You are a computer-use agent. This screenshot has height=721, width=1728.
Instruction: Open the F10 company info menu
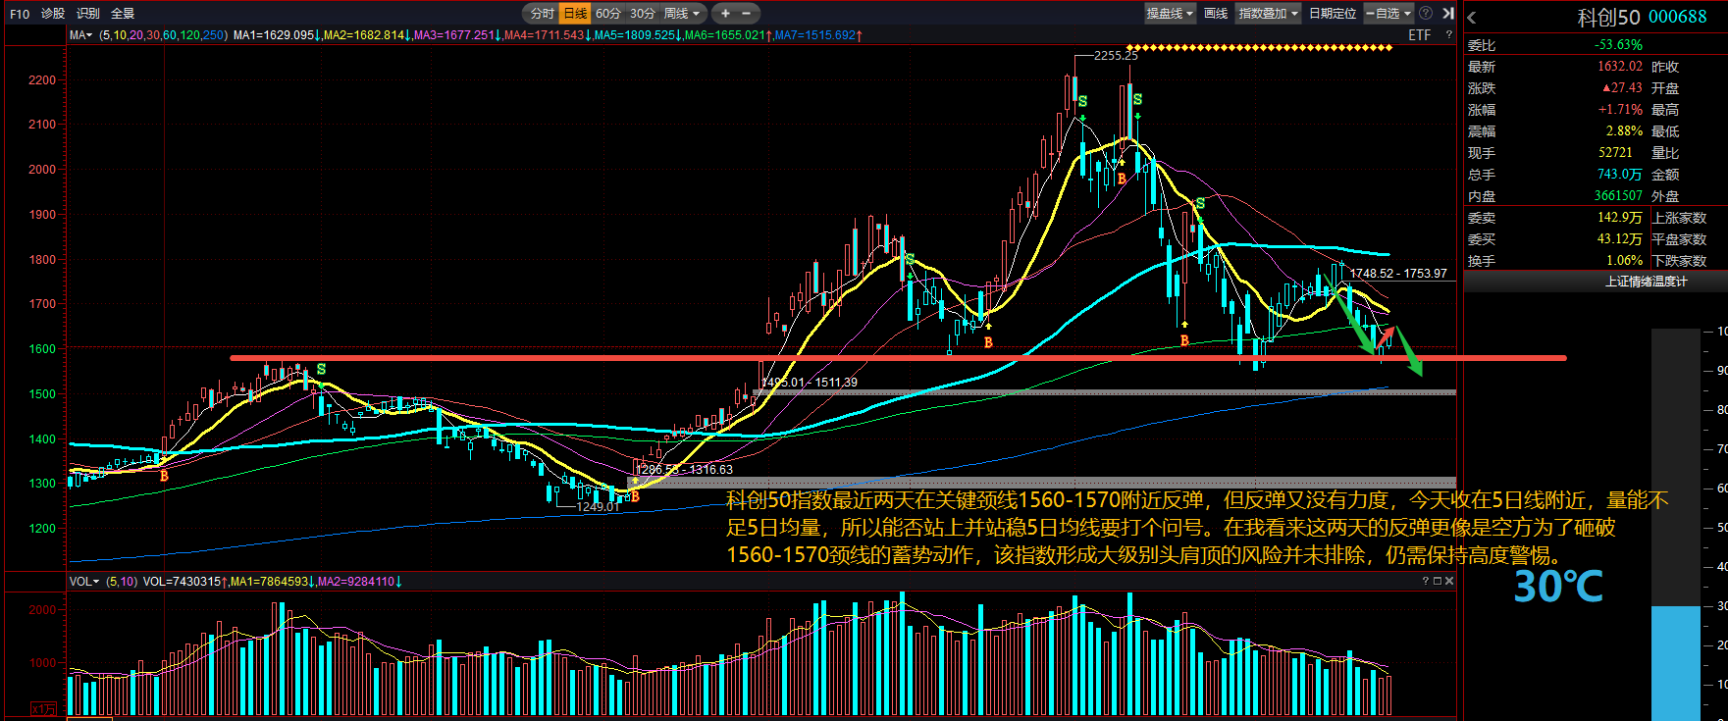20,14
